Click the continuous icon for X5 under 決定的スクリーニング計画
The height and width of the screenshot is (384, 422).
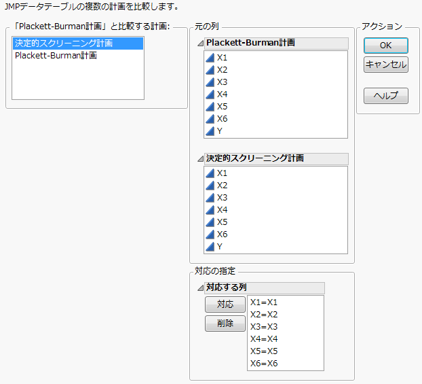click(x=210, y=222)
